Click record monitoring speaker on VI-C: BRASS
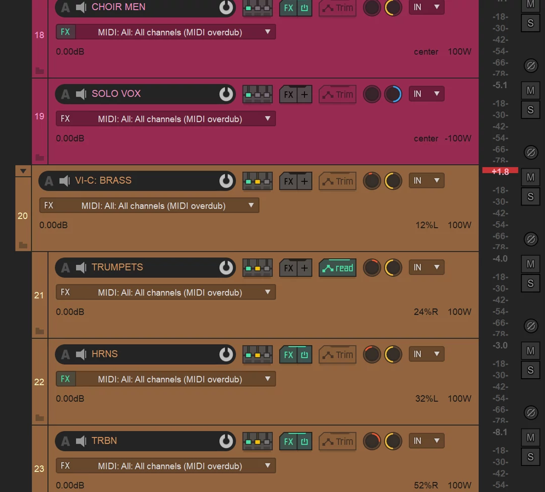Screen dimensions: 545x492 [65, 181]
